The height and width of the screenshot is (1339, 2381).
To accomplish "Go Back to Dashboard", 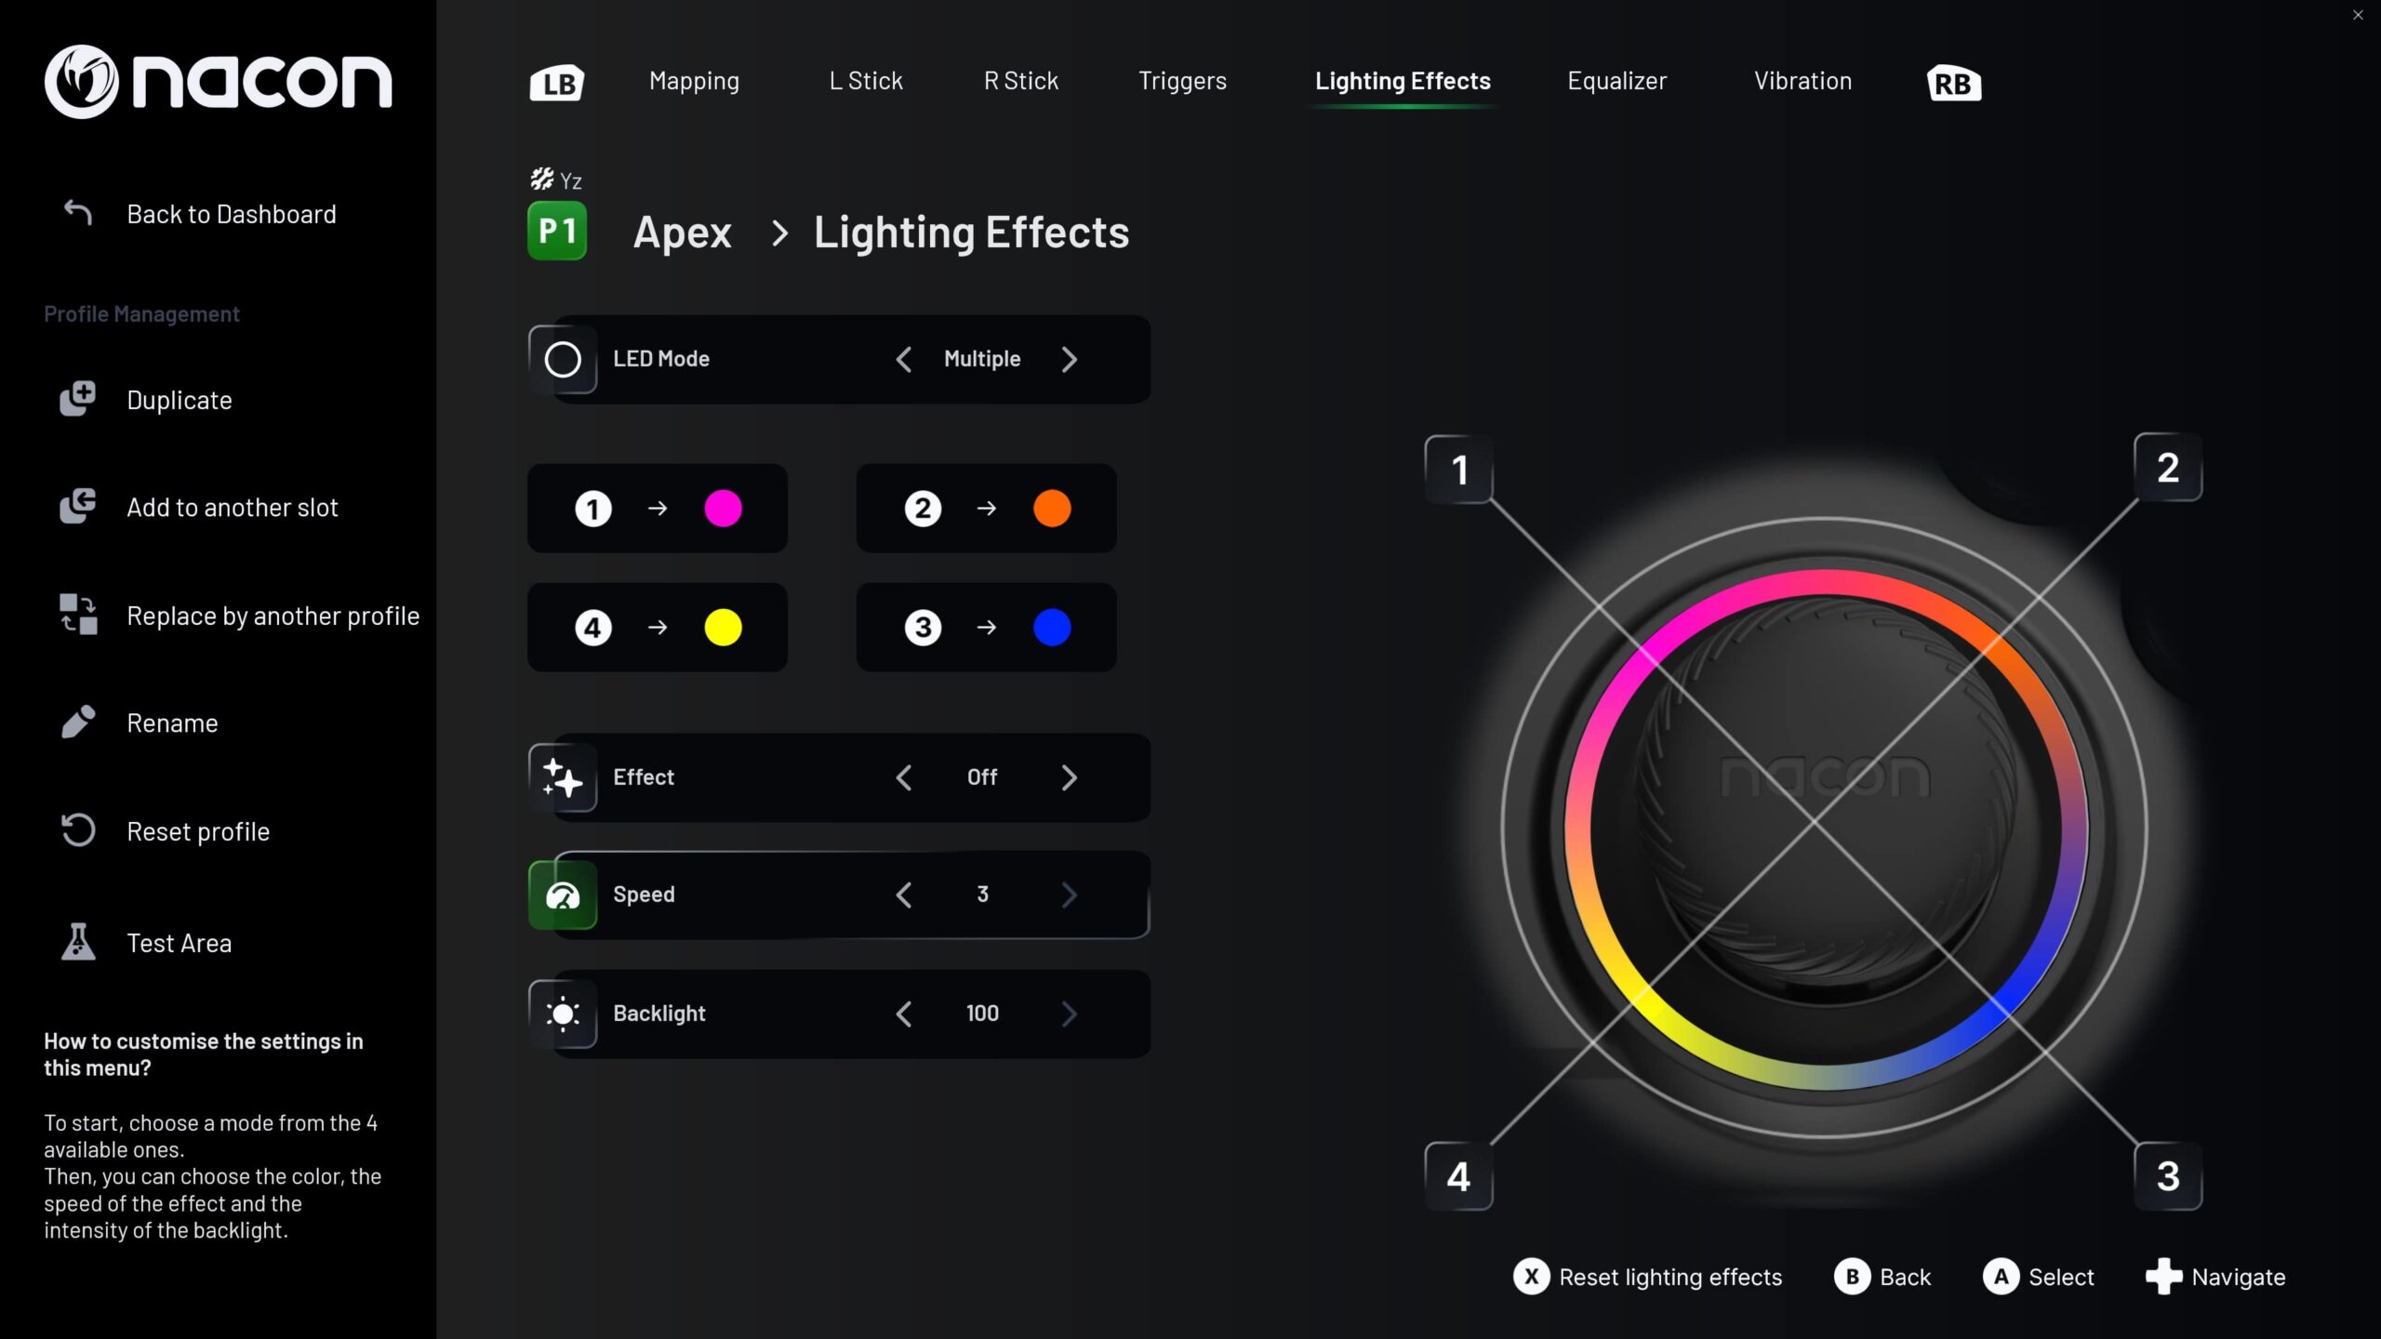I will (x=231, y=214).
